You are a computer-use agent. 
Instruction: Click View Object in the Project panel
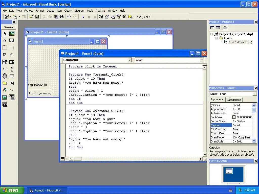click(x=218, y=28)
